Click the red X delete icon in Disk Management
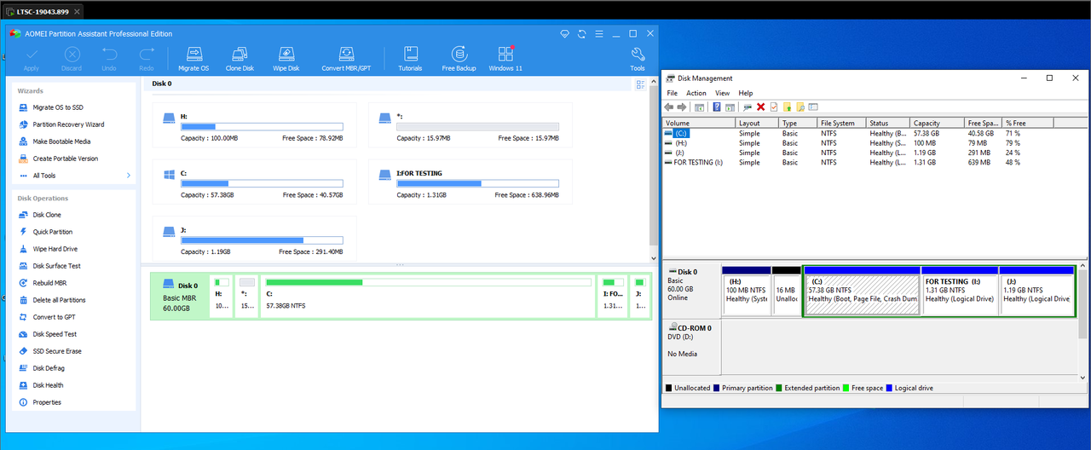Viewport: 1091px width, 450px height. [760, 107]
